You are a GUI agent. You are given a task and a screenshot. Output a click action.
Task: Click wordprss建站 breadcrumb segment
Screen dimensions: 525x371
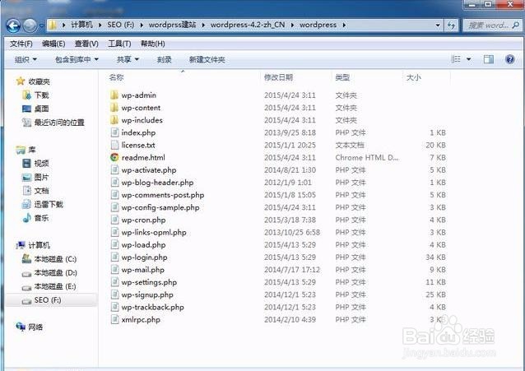[x=173, y=25]
